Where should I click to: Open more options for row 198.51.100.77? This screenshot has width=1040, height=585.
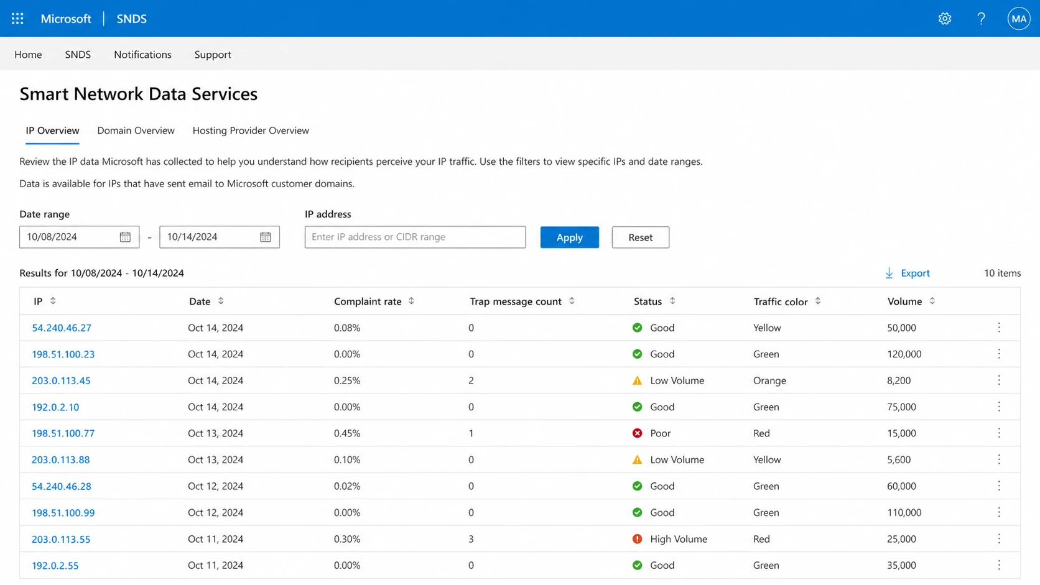tap(999, 433)
